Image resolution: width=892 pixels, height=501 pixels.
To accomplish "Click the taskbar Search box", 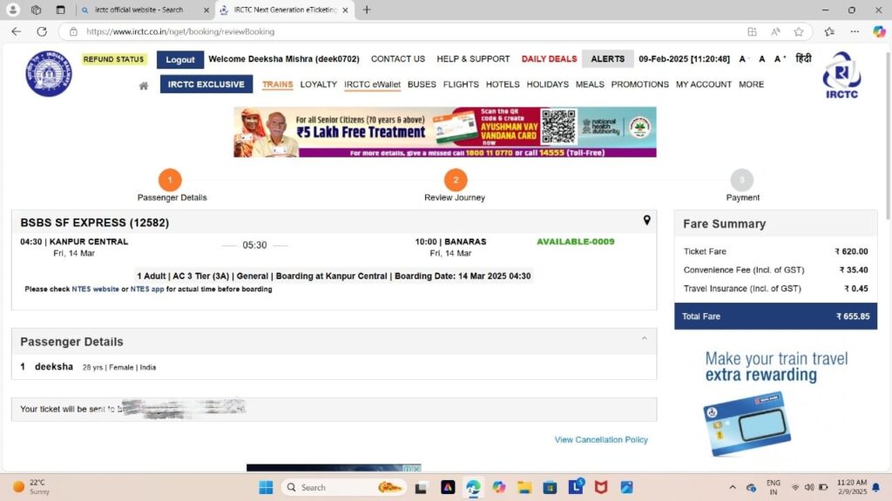I will click(x=344, y=487).
